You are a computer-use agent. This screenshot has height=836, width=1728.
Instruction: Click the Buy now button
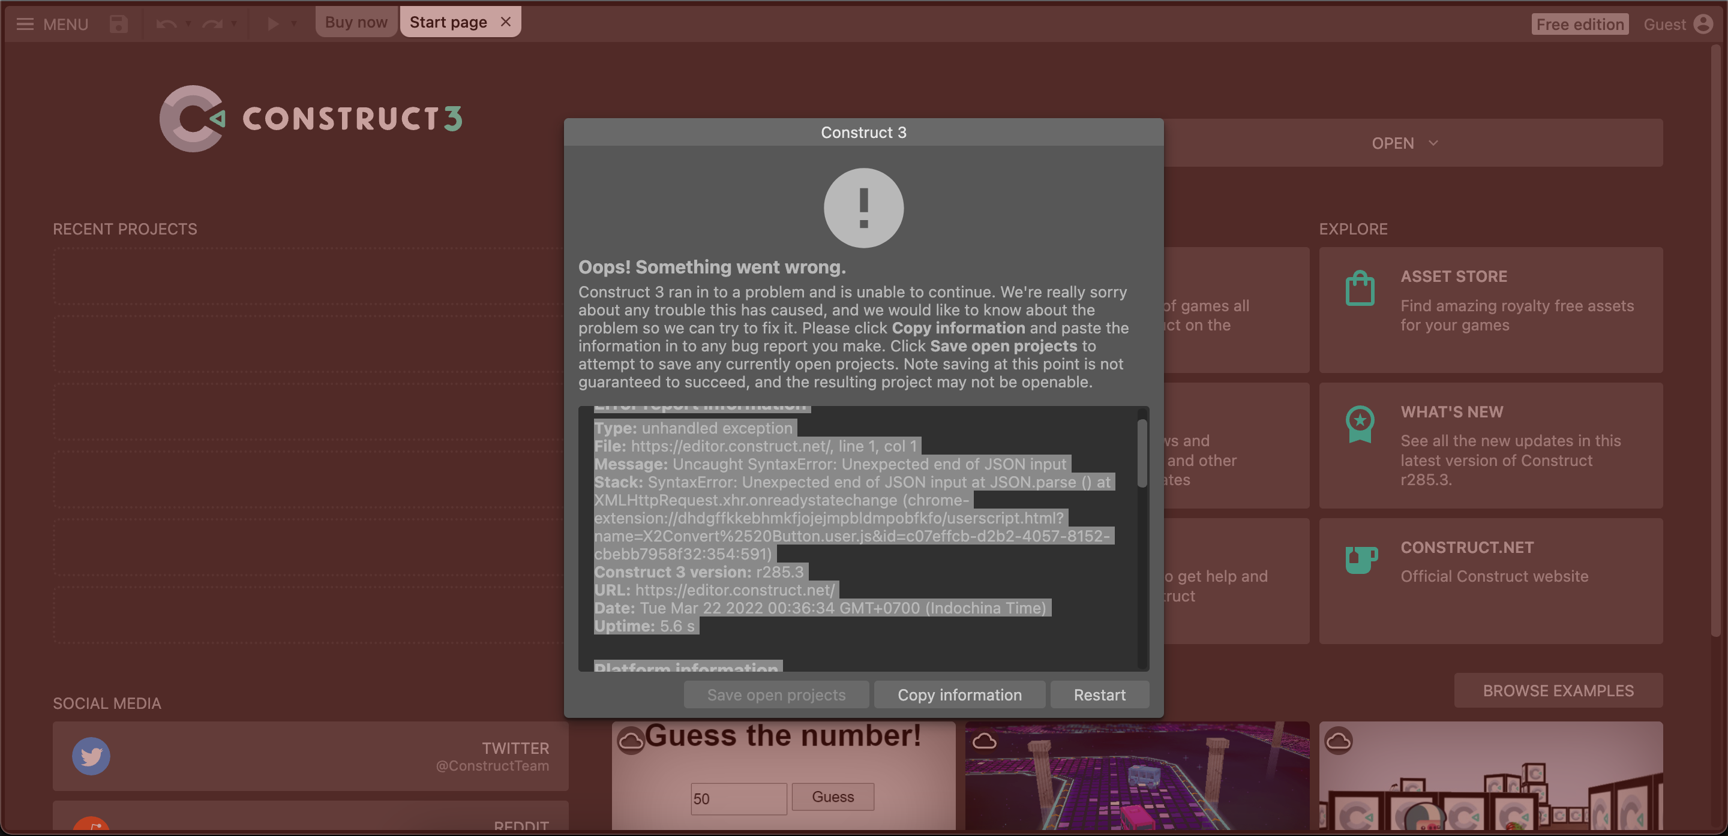click(x=356, y=21)
